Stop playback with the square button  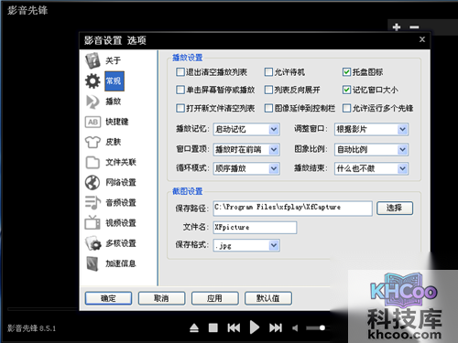click(x=213, y=328)
